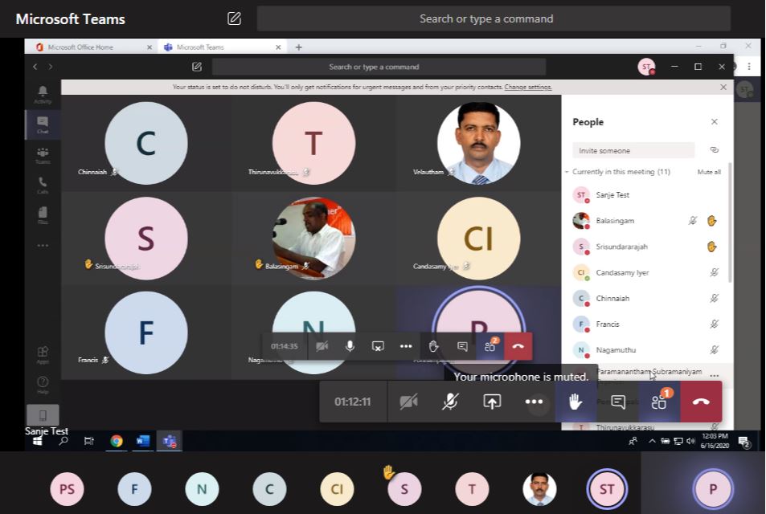Viewport: 766px width, 514px height.
Task: Click the mobile device icon at the sidebar bottom
Action: point(43,415)
